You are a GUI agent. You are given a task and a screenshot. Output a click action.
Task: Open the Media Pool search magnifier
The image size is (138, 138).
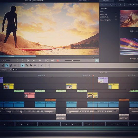115,4
